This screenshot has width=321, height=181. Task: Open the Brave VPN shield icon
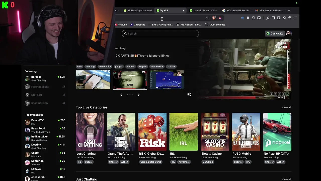click(x=290, y=18)
